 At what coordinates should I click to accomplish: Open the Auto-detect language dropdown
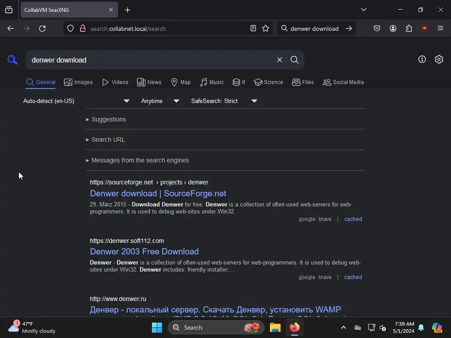click(76, 101)
